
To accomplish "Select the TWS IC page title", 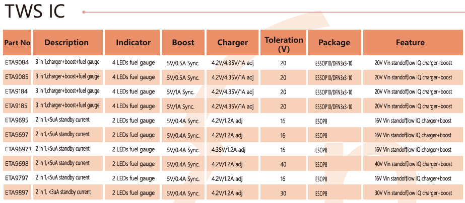I will point(34,12).
